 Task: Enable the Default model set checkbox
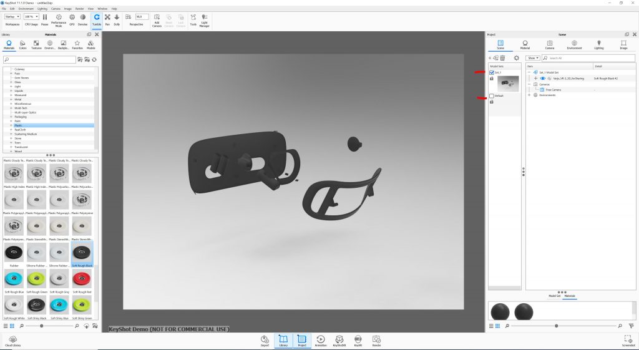pyautogui.click(x=492, y=95)
